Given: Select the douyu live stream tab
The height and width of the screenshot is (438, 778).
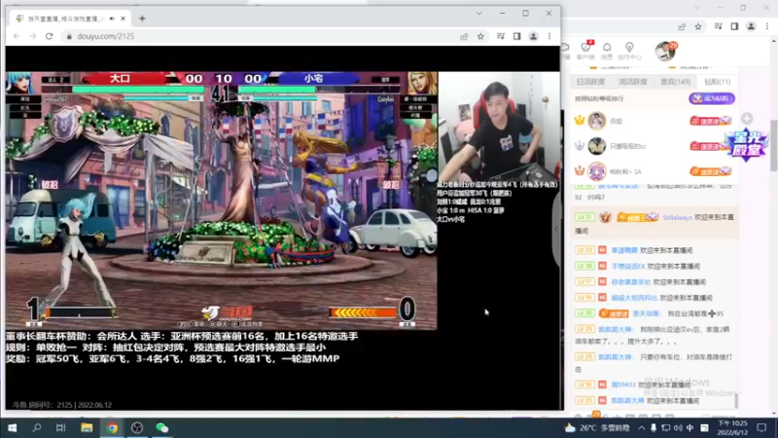Looking at the screenshot, I should pos(70,18).
